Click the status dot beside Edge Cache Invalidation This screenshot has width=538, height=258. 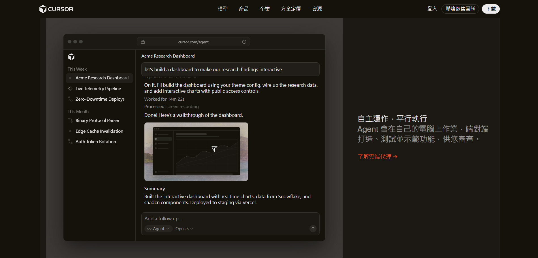coord(70,131)
